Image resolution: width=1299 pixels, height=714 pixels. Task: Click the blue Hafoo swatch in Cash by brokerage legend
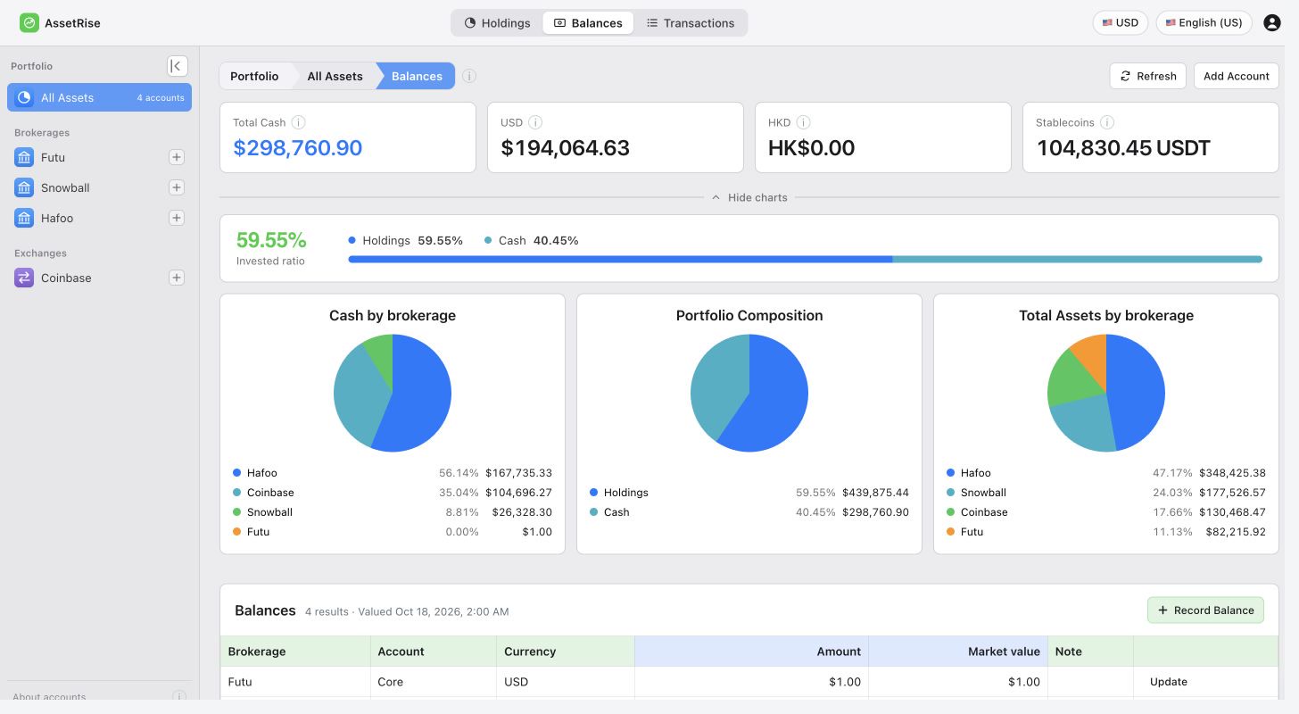pyautogui.click(x=236, y=473)
